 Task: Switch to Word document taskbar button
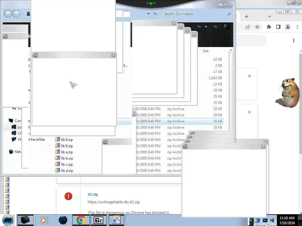pyautogui.click(x=116, y=220)
